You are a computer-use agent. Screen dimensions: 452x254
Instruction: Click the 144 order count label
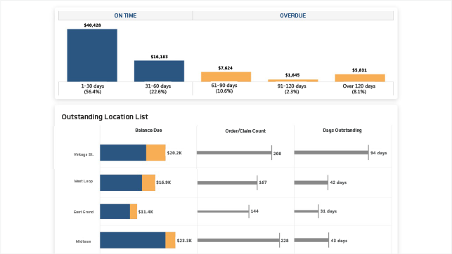pos(254,211)
